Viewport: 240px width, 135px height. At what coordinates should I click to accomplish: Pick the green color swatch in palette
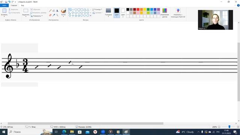(148, 9)
